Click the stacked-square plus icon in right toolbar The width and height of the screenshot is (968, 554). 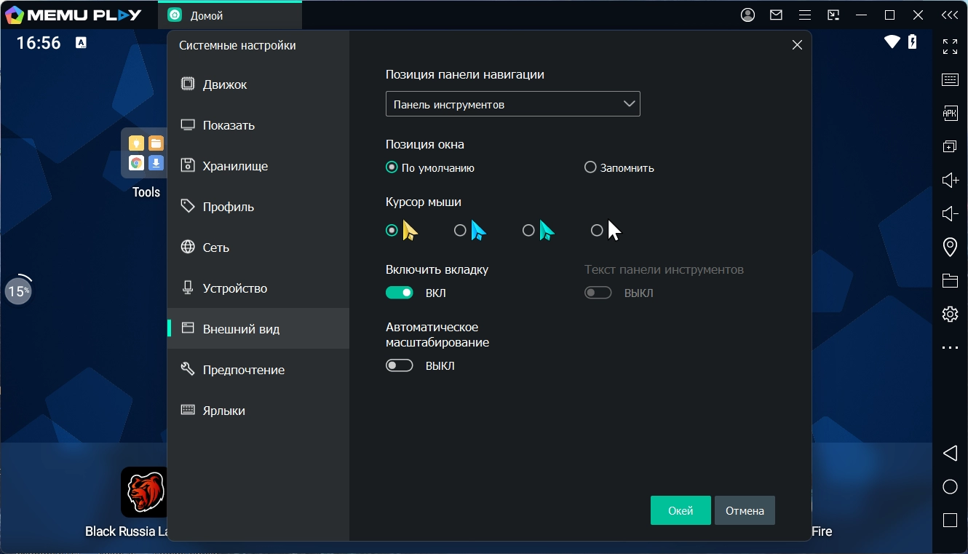pyautogui.click(x=950, y=146)
